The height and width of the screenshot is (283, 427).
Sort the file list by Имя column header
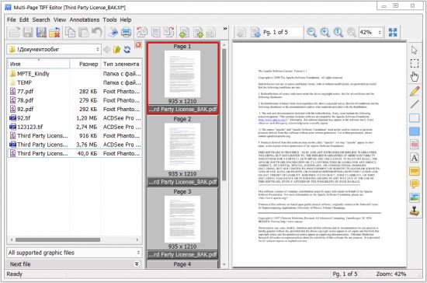tap(39, 64)
